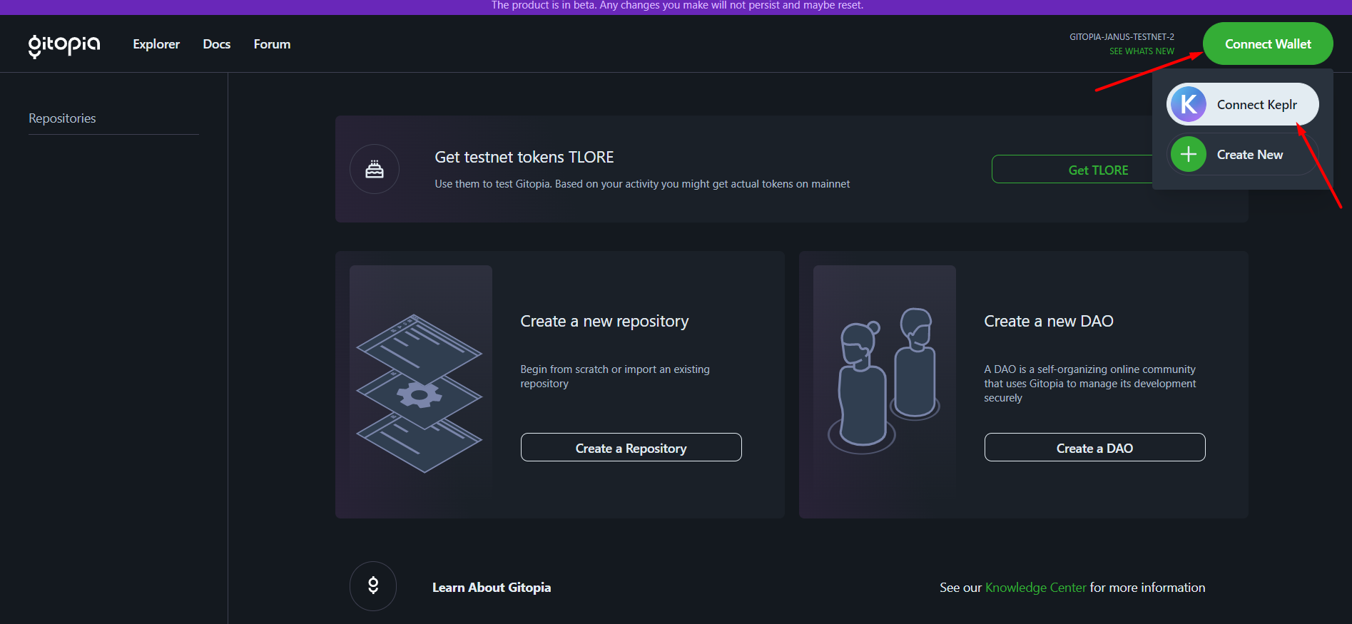Click the 'Get testnet tokens TLORE' heading
Viewport: 1352px width, 624px height.
[524, 157]
